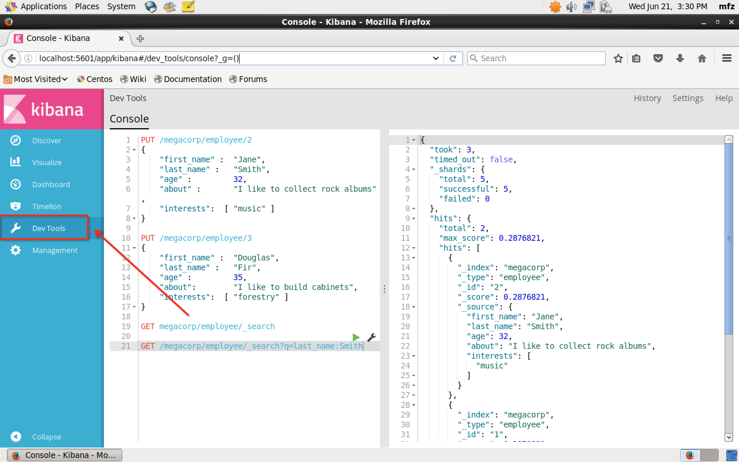Click the network connection tray icon
Viewport: 739px width, 462px height.
point(589,6)
